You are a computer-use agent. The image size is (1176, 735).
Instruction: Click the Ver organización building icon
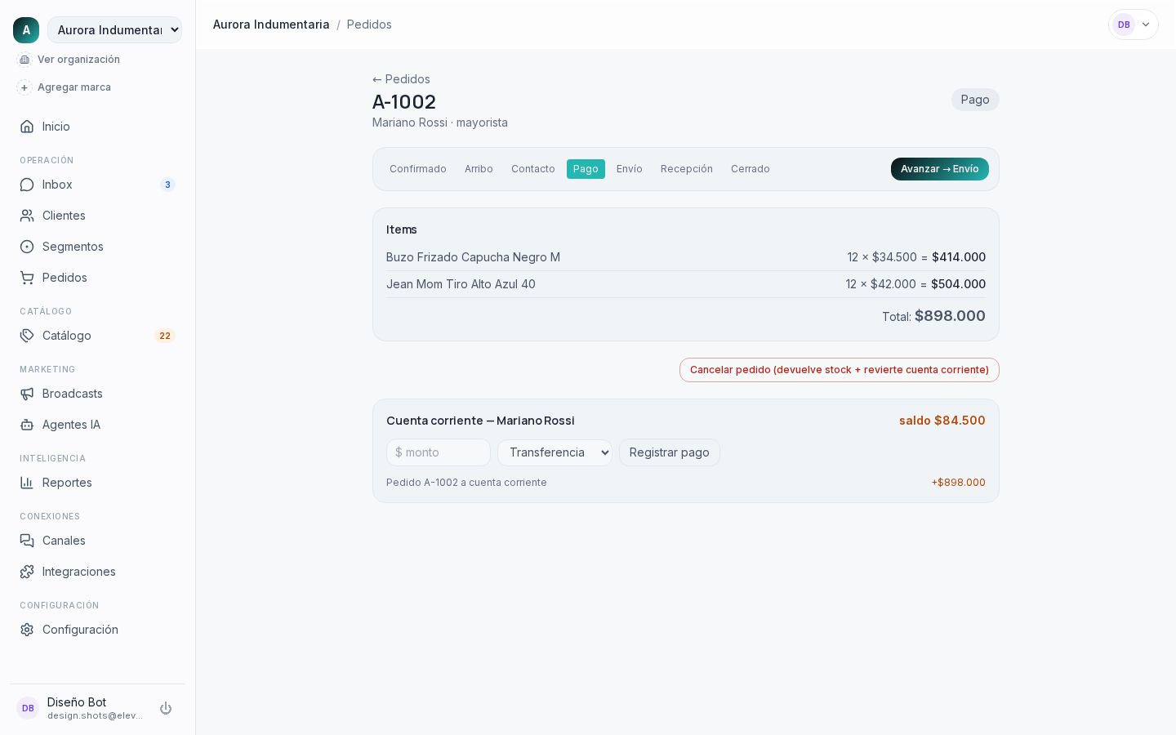pyautogui.click(x=24, y=60)
